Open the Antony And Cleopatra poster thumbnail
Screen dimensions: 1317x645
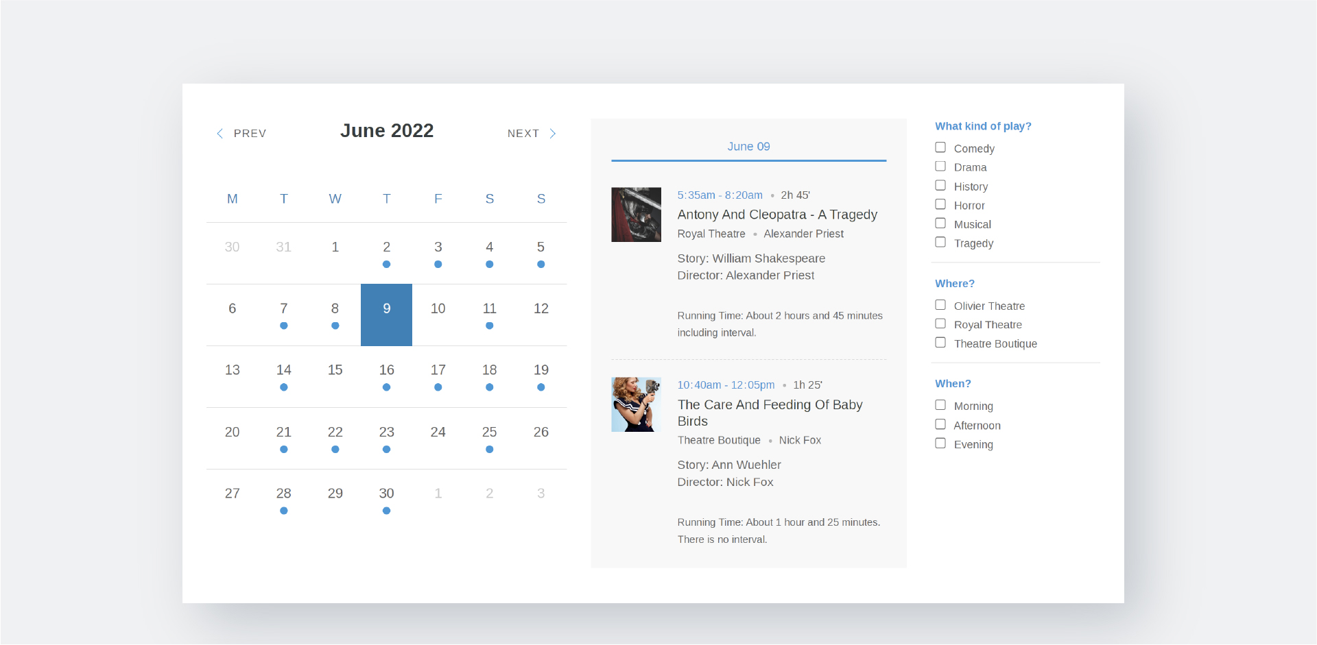coord(636,215)
